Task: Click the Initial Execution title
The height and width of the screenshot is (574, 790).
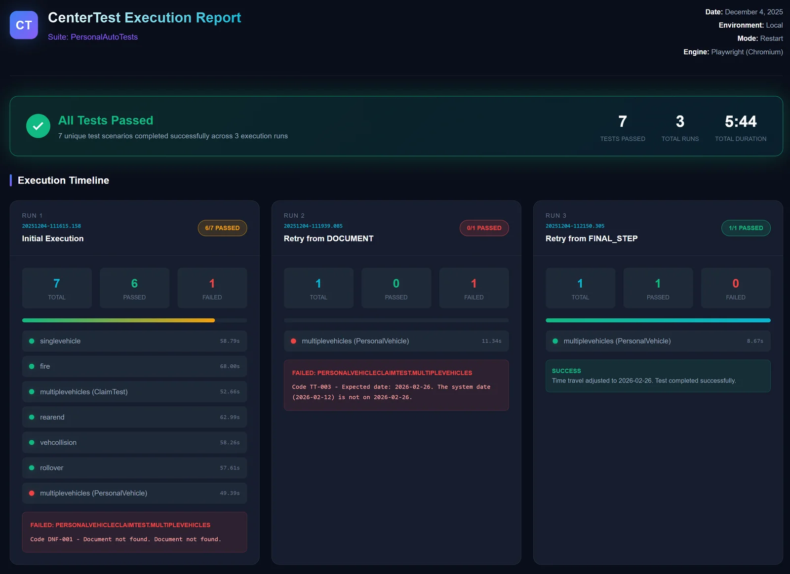Action: pos(53,238)
